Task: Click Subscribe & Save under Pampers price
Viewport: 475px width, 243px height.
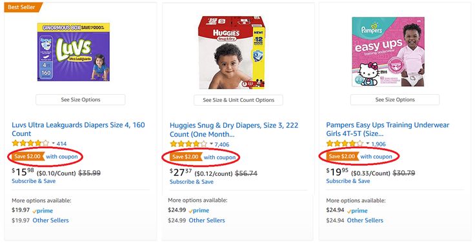Action: (348, 181)
